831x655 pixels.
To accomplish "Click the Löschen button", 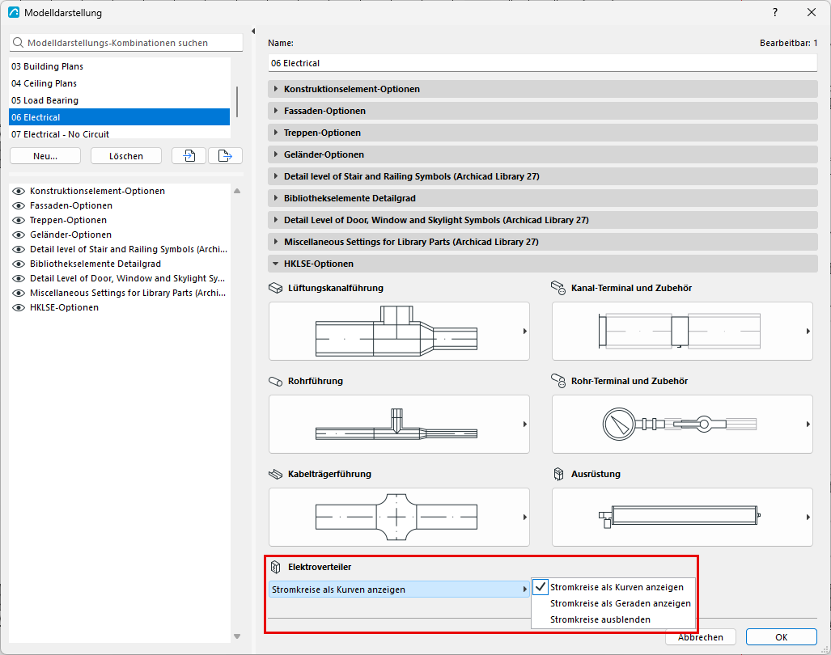I will point(126,156).
